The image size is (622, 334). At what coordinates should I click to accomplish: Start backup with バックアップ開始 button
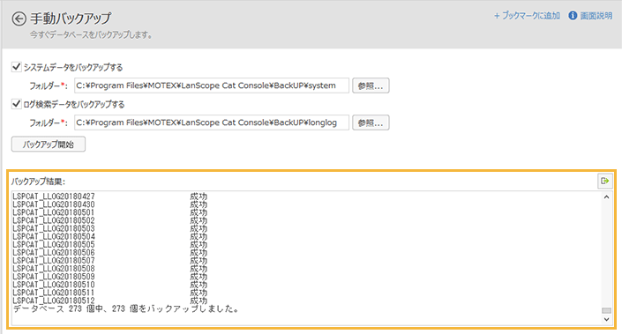49,145
